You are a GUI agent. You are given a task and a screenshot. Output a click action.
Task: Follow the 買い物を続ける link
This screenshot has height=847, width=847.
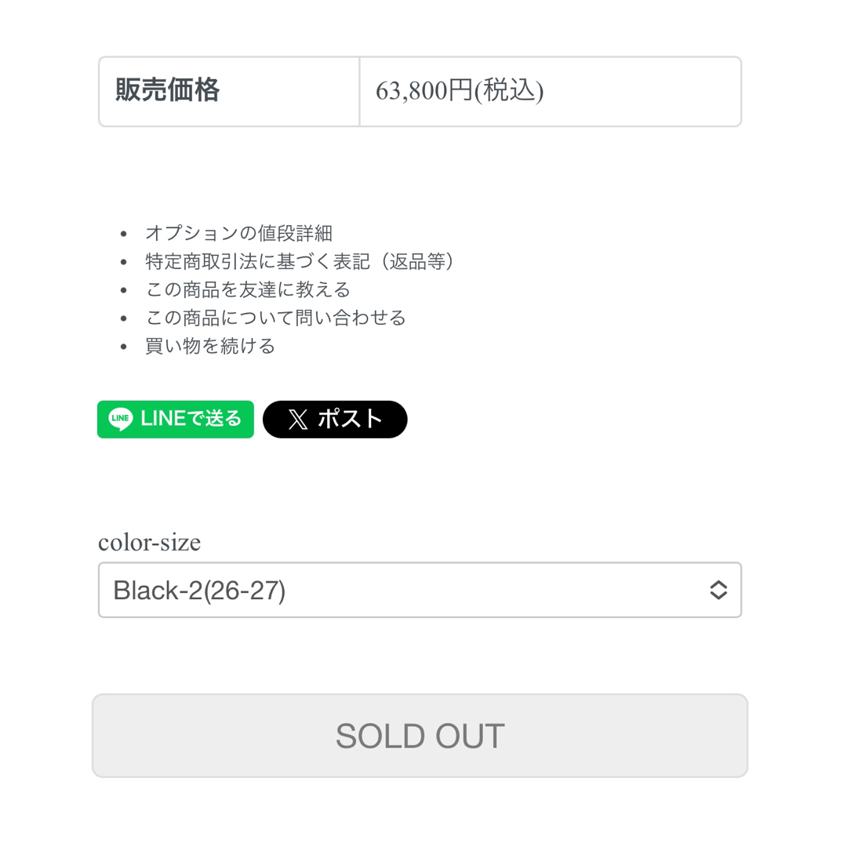(210, 346)
